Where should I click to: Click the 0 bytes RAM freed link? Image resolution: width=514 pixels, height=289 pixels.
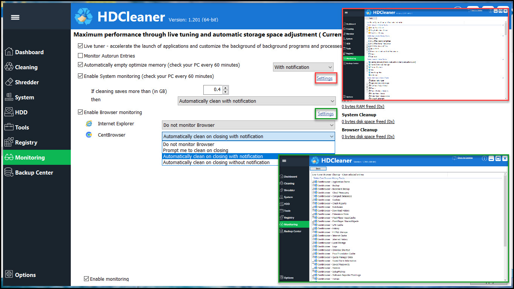tap(363, 106)
